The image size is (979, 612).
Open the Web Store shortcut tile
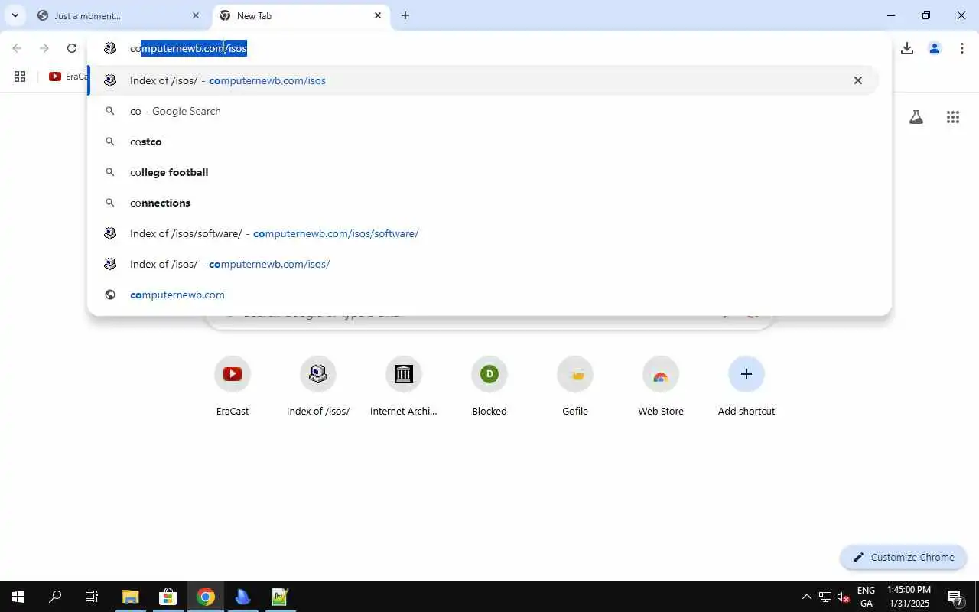coord(661,386)
